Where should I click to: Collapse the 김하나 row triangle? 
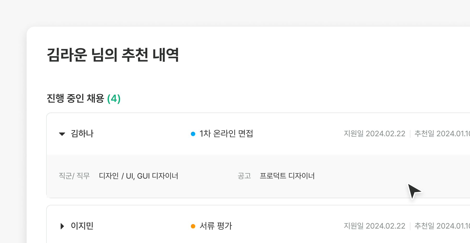[x=62, y=134]
